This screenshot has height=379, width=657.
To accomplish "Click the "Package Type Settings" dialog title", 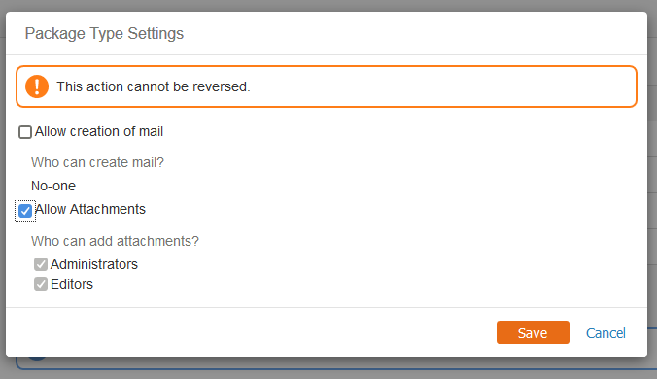I will (x=104, y=33).
